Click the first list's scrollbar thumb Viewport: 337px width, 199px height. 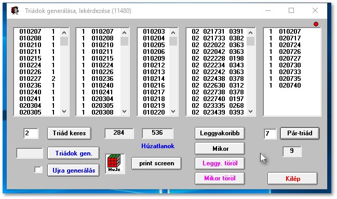64,41
